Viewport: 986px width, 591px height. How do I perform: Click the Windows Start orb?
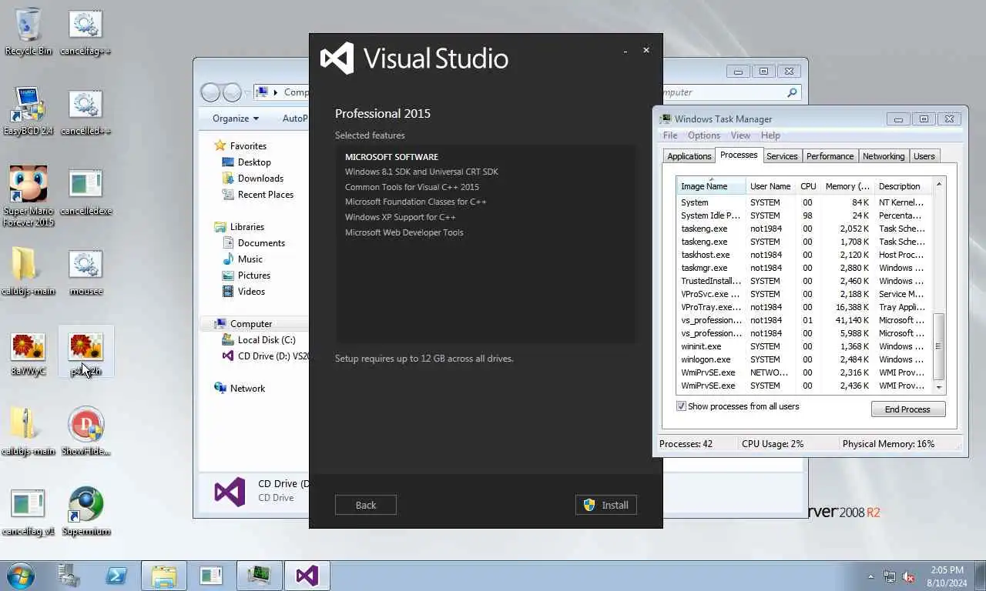(20, 576)
